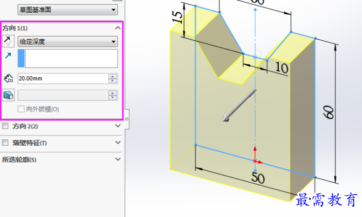Click the extrude direction handle arrow in model

[239, 106]
